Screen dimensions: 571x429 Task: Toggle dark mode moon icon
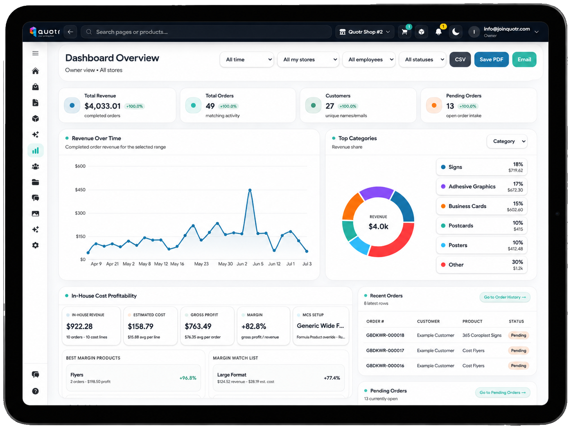(x=456, y=32)
